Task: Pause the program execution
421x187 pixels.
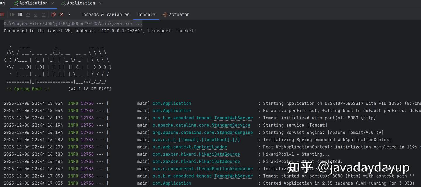Action: (x=20, y=14)
